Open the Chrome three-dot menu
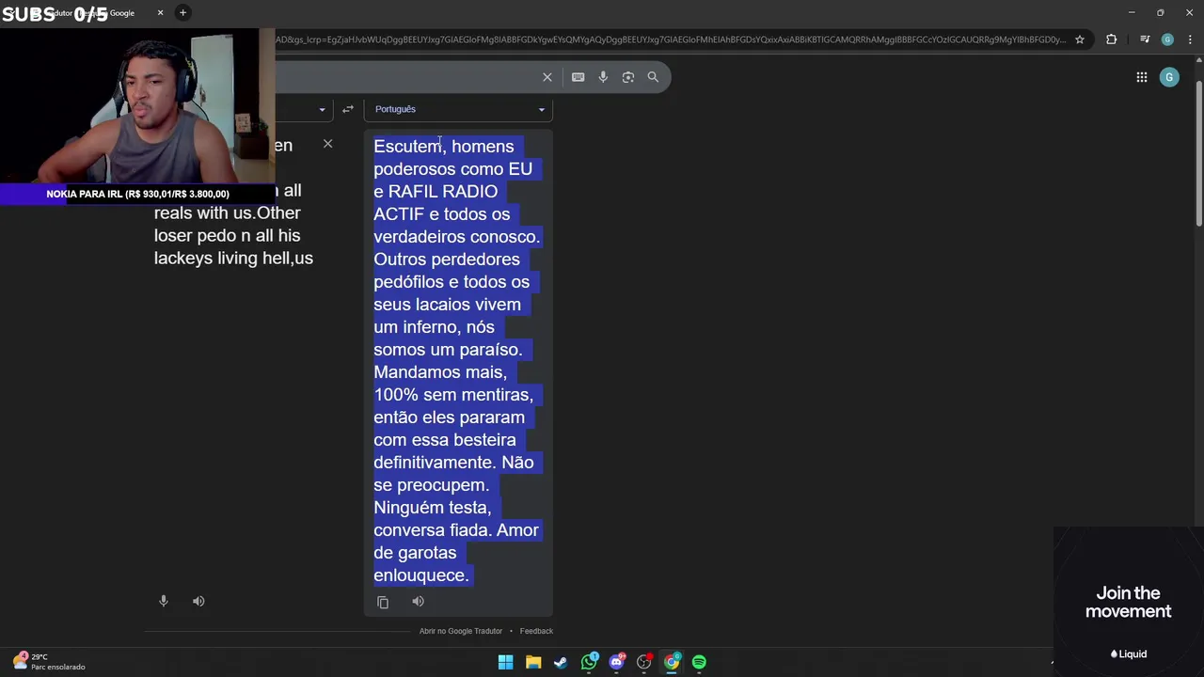 1191,39
